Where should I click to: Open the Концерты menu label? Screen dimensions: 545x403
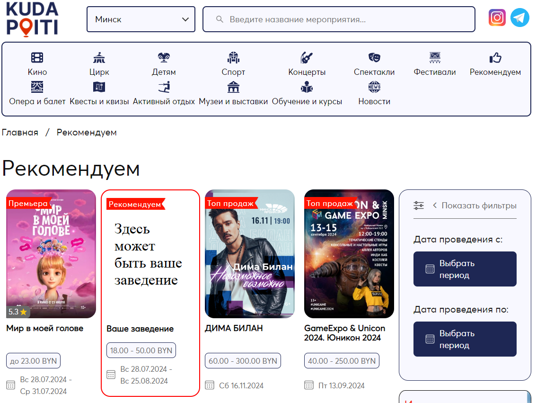click(x=307, y=72)
